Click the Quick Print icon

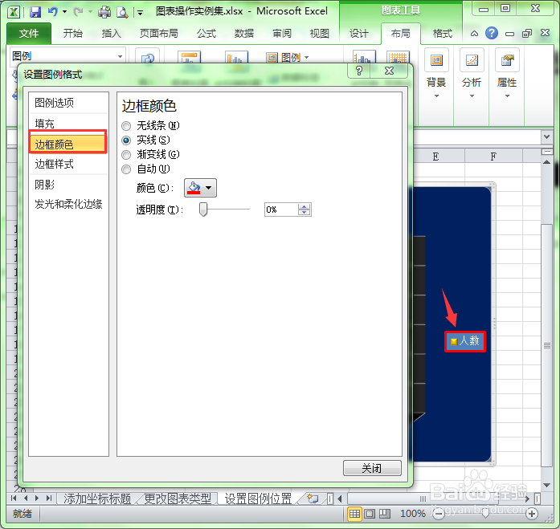point(104,12)
